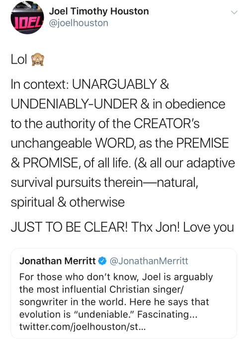Image resolution: width=248 pixels, height=340 pixels.
Task: Click the see-no-evil monkey emoji
Action: coord(38,60)
